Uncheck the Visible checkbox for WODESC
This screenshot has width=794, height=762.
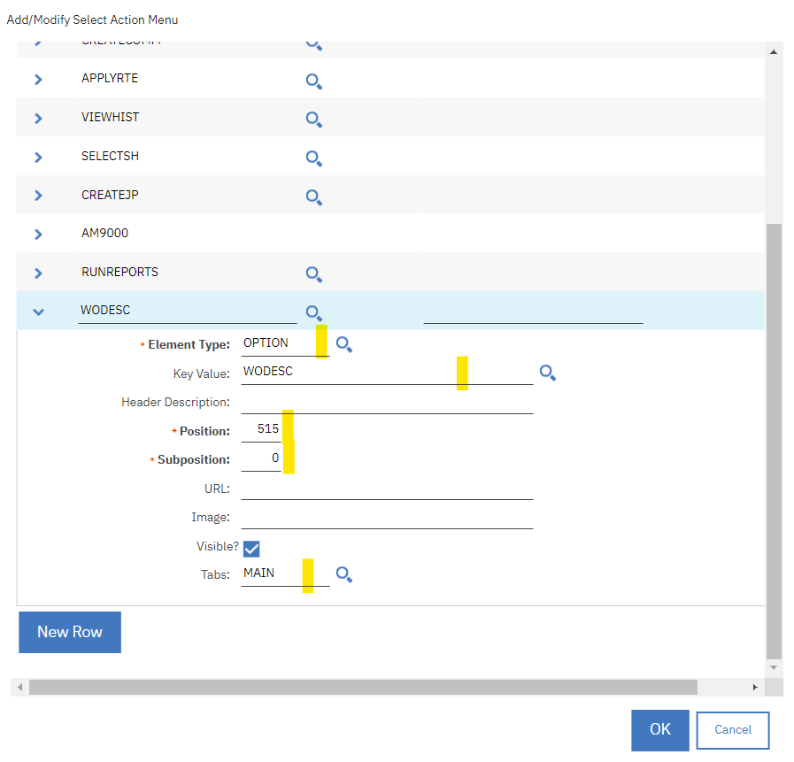point(251,549)
